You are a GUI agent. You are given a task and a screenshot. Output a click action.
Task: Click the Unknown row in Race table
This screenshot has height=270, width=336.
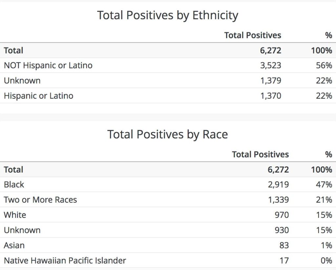[168, 230]
